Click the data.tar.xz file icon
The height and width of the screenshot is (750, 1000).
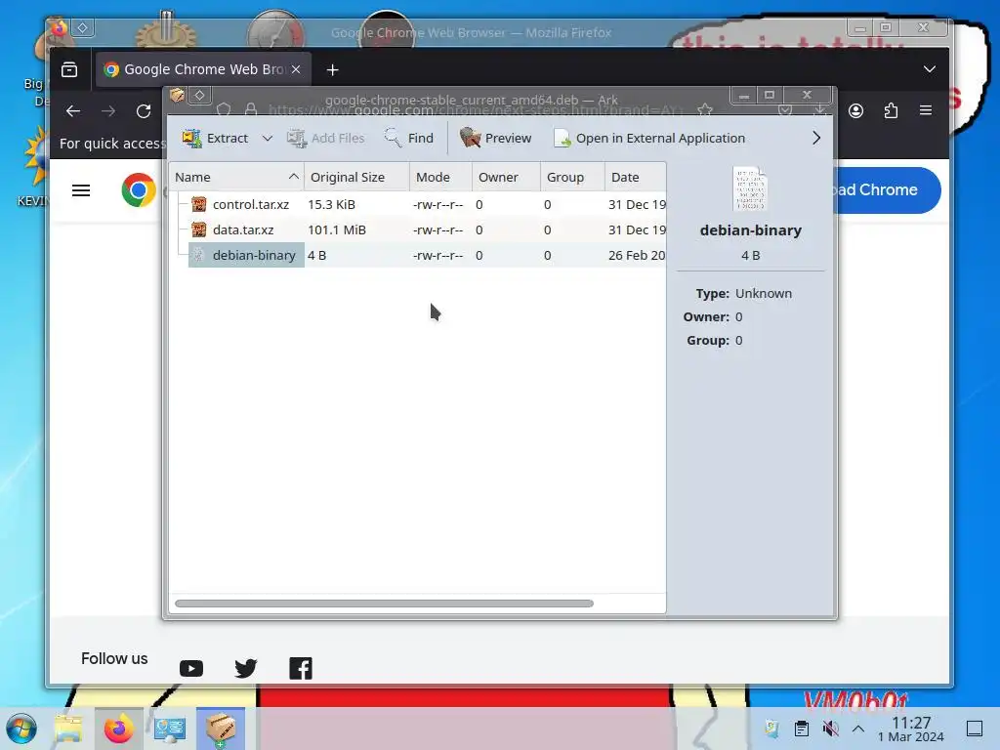pos(199,229)
